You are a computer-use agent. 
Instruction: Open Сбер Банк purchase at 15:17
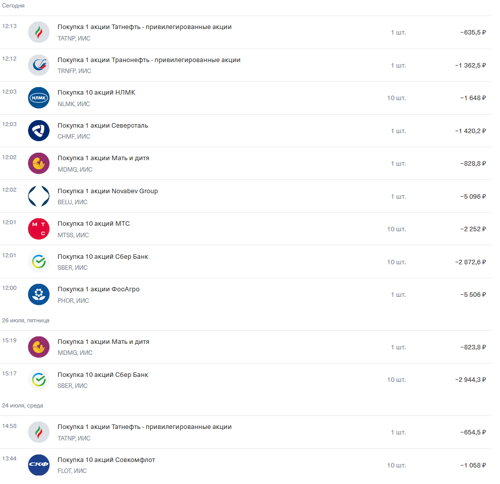246,380
